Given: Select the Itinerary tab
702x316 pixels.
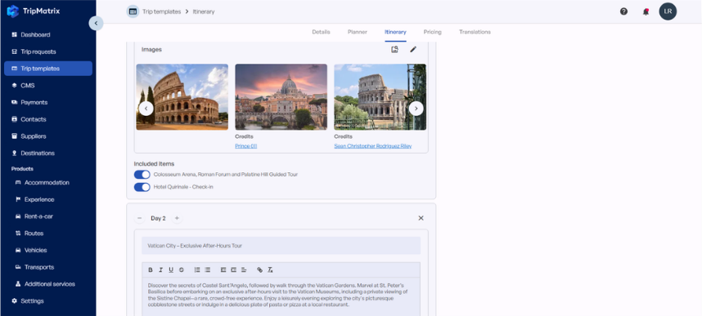Looking at the screenshot, I should [x=395, y=32].
